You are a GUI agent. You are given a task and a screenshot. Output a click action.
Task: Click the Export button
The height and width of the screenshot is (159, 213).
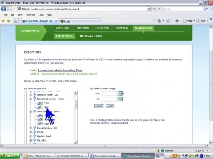(99, 106)
